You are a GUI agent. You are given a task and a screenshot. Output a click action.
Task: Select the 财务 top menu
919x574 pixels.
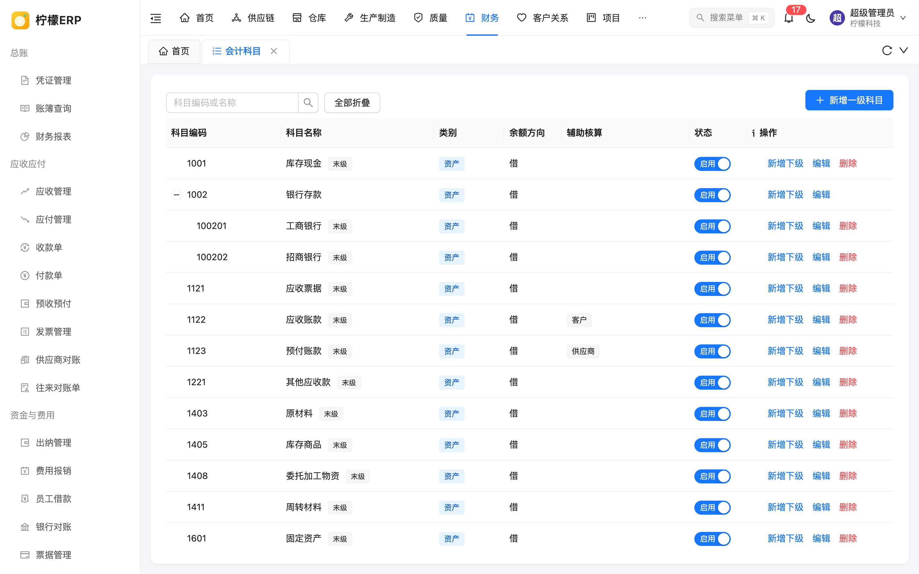[482, 18]
